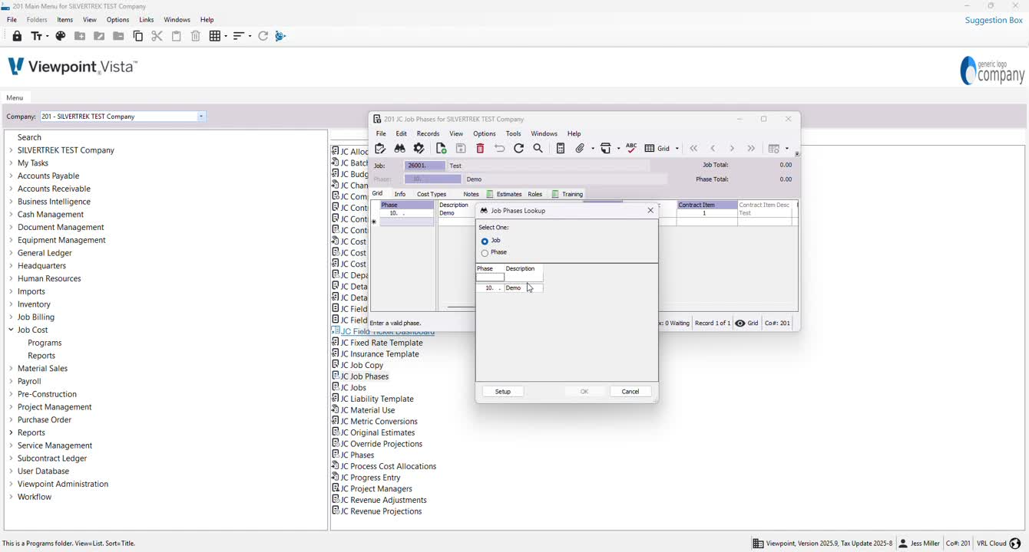Image resolution: width=1029 pixels, height=552 pixels.
Task: Collapse the Job Cost tree node
Action: point(11,330)
